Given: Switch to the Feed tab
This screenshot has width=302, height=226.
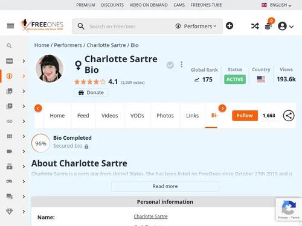Looking at the screenshot, I should click(83, 116).
